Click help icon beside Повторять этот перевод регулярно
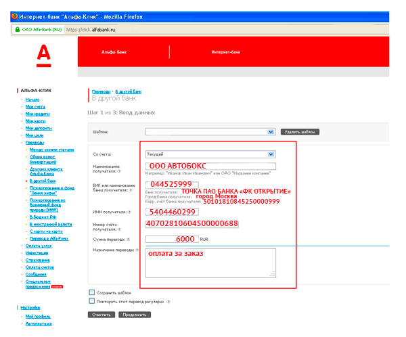Screen dimensions: 406x337 (x=168, y=302)
